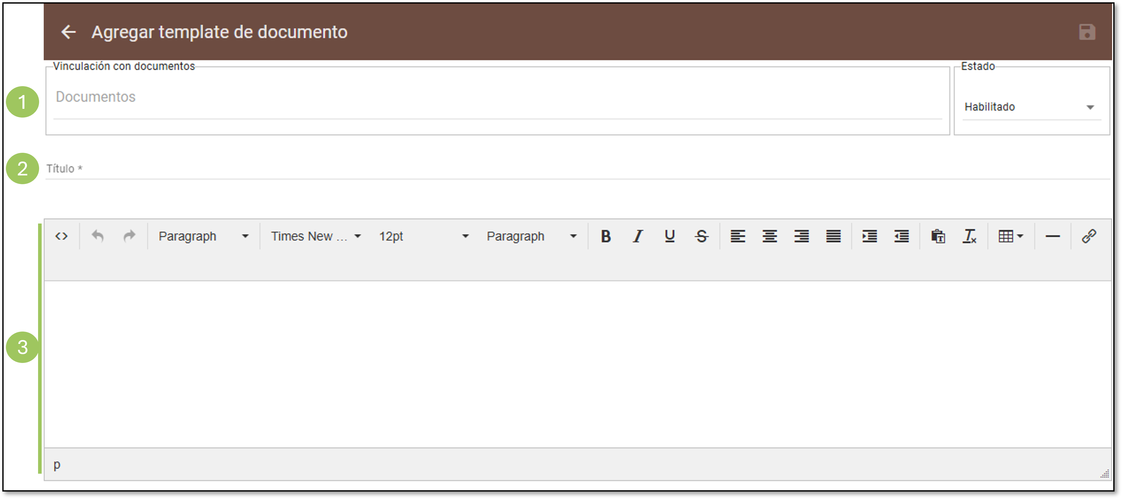Click the Redo arrow in the editor toolbar
This screenshot has width=1122, height=499.
(130, 236)
